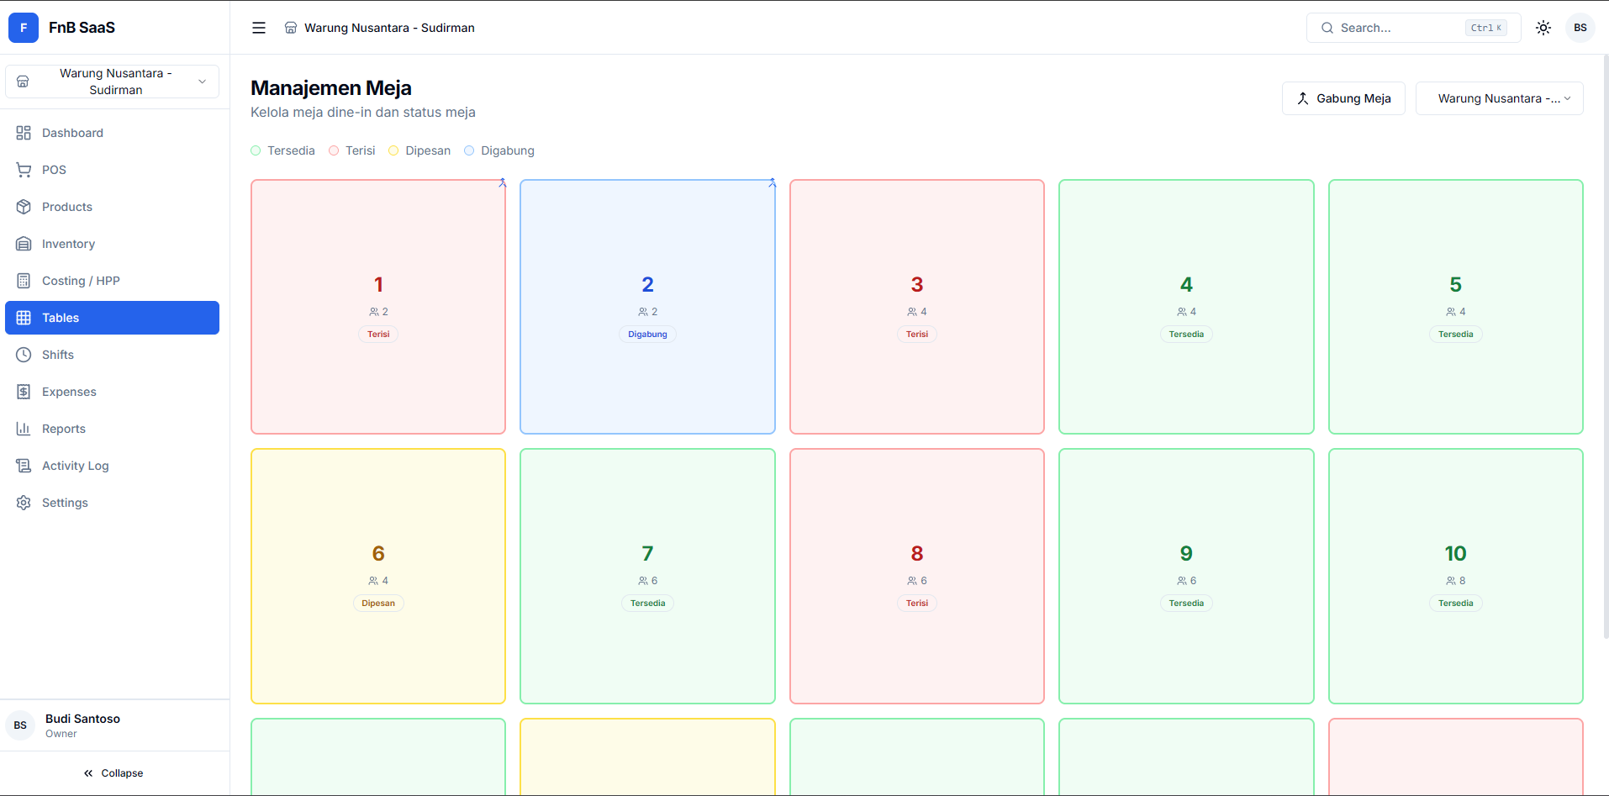Viewport: 1609px width, 796px height.
Task: Click the Dashboard grid icon in sidebar
Action: pyautogui.click(x=24, y=133)
